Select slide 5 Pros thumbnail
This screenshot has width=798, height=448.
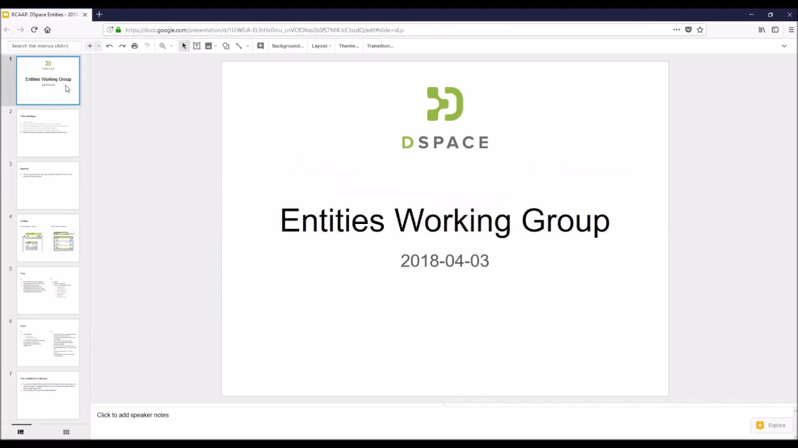pos(48,291)
